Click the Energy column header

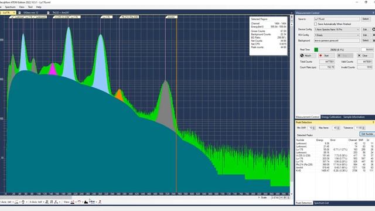pyautogui.click(x=320, y=140)
